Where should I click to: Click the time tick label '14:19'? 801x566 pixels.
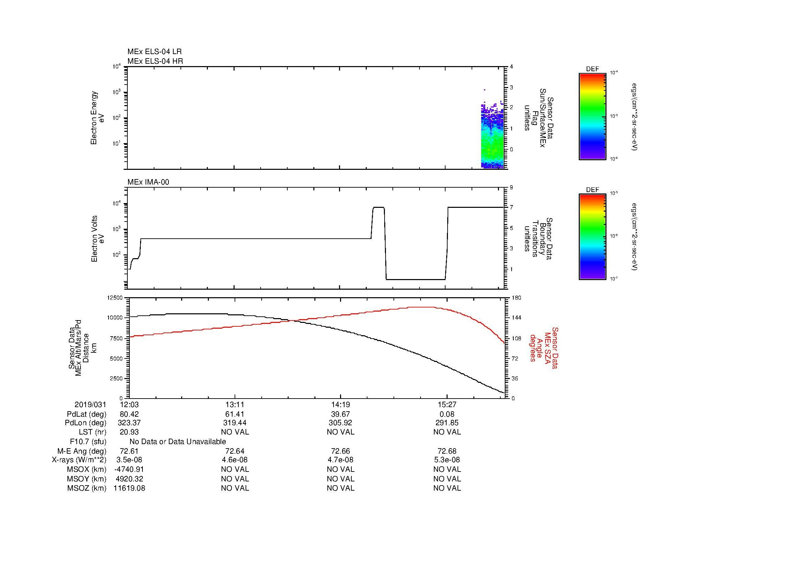coord(340,404)
